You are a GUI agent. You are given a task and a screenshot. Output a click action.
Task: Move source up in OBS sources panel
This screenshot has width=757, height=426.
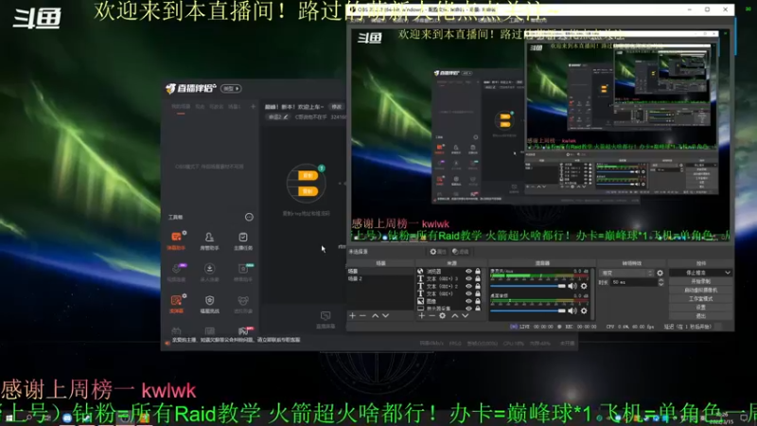click(455, 315)
